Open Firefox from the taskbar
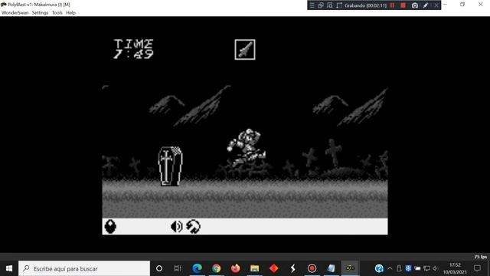This screenshot has width=490, height=276. 235,268
